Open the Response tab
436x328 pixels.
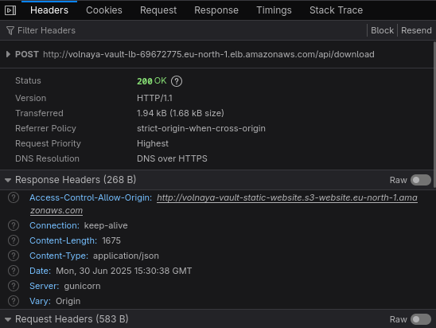point(216,10)
